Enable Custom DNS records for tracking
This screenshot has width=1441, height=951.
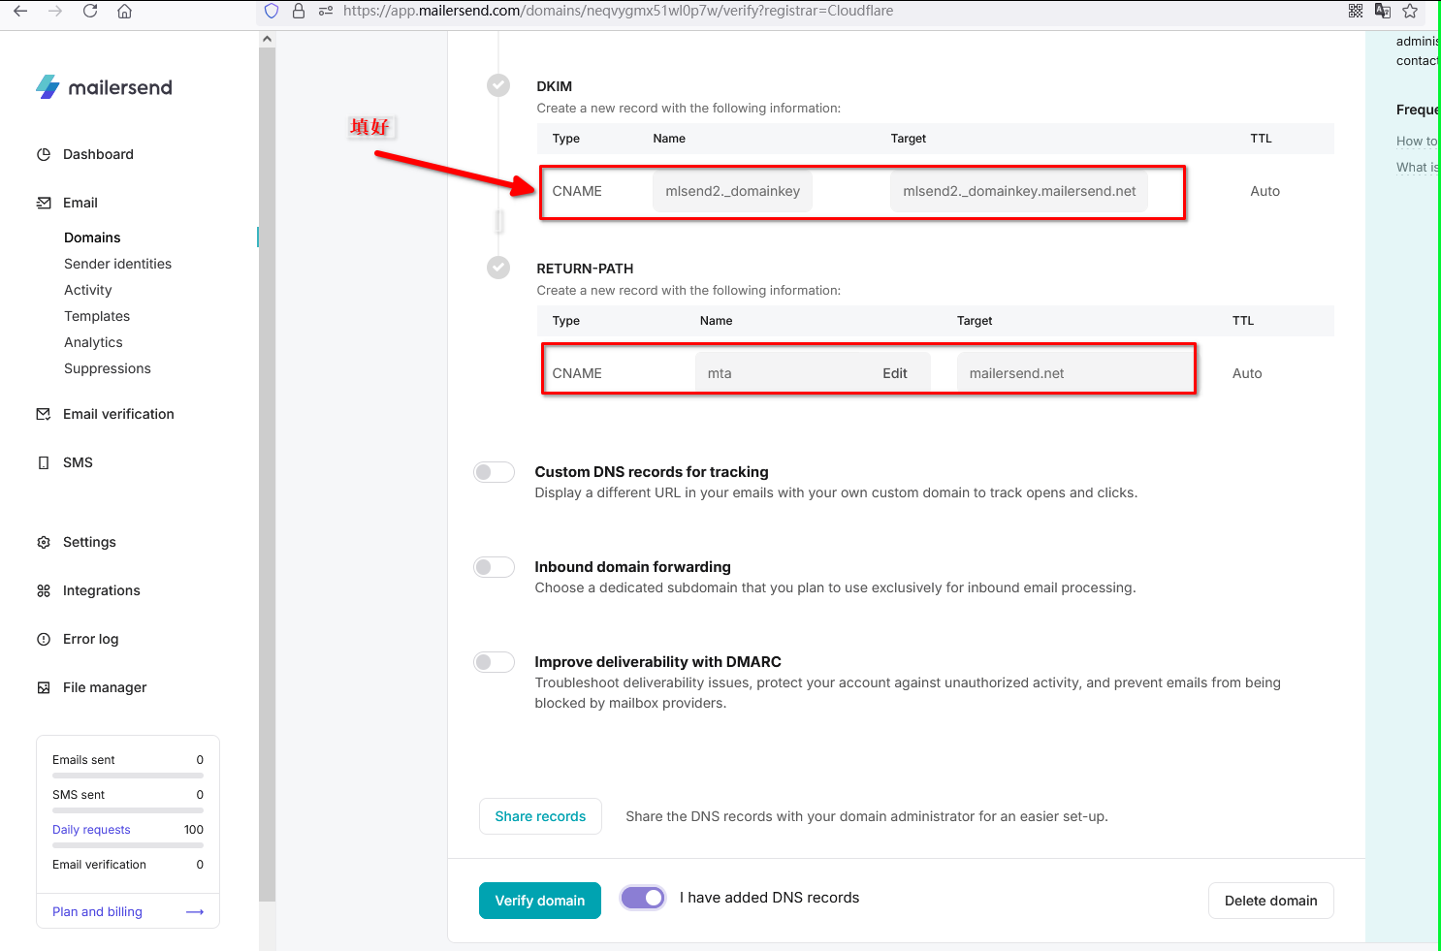494,472
